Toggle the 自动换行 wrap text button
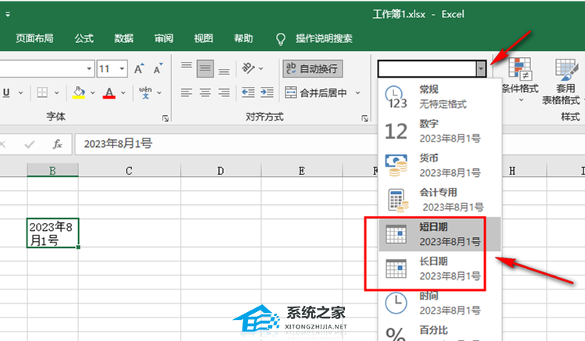The height and width of the screenshot is (341, 585). tap(313, 69)
